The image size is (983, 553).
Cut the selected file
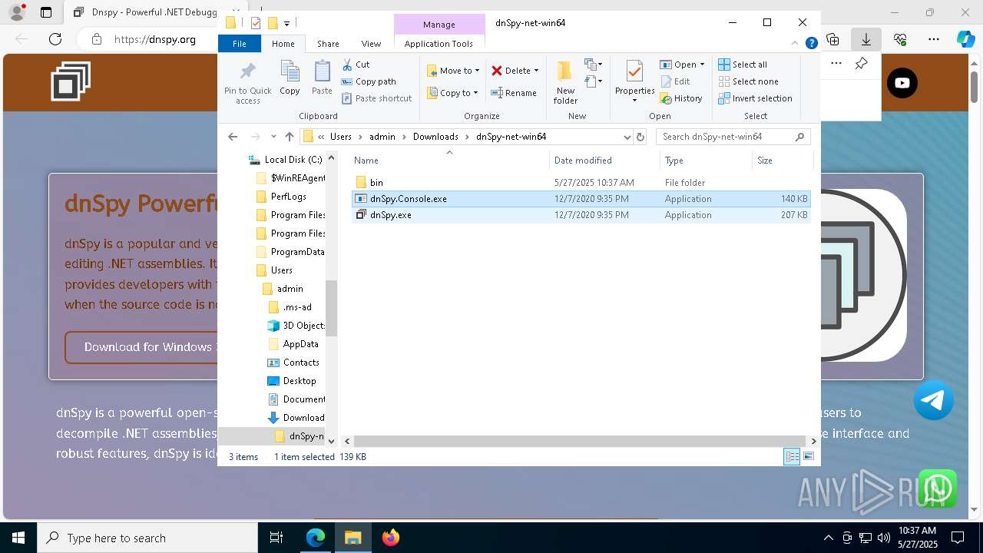(x=356, y=65)
